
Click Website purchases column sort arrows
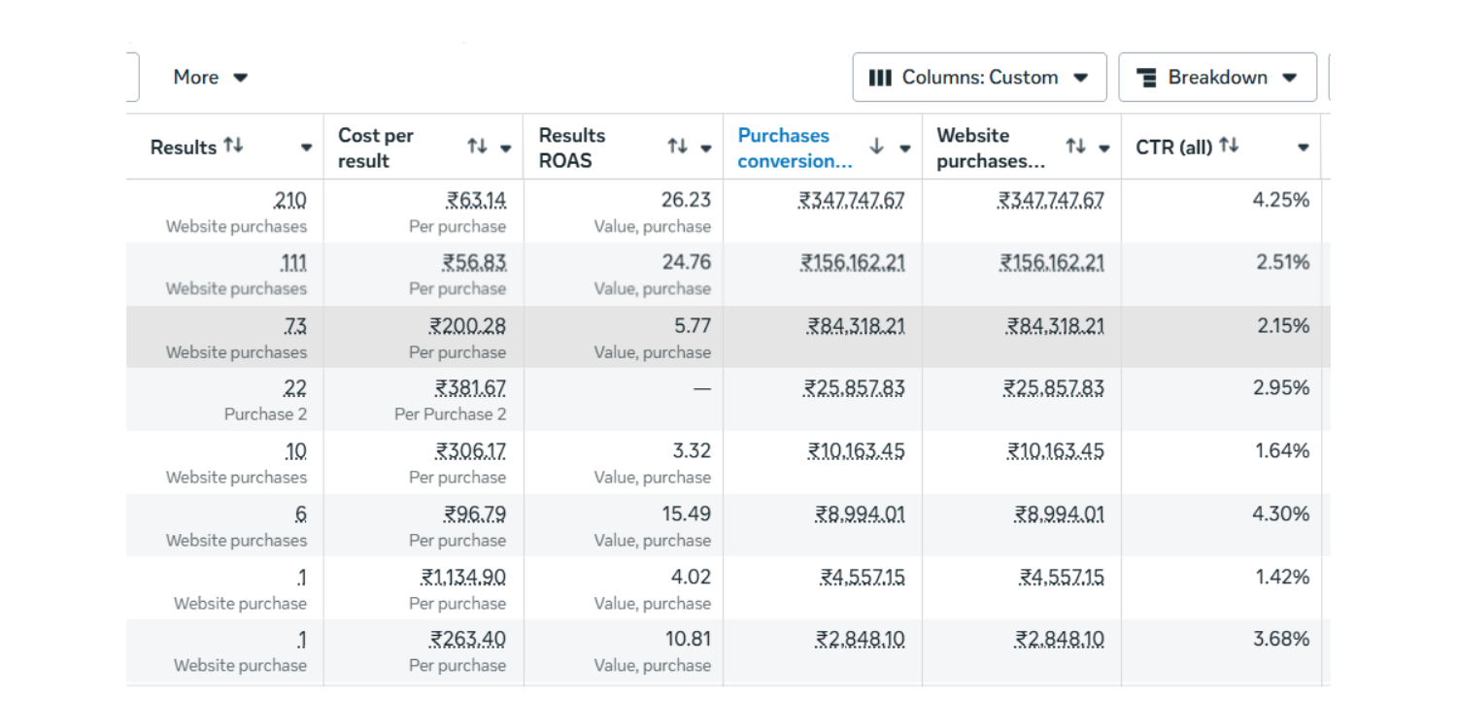click(x=1075, y=147)
